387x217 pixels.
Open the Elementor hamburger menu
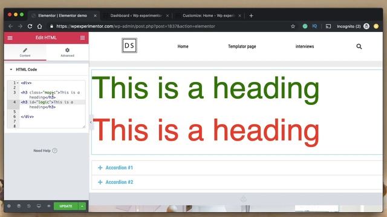[x=10, y=38]
